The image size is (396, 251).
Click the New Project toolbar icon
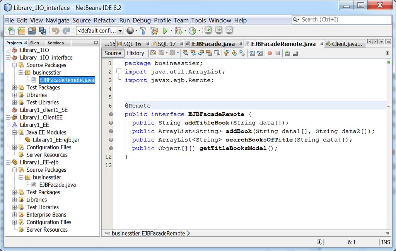click(22, 31)
